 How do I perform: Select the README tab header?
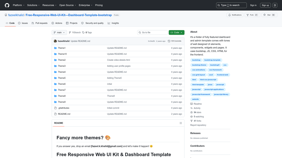[59, 123]
